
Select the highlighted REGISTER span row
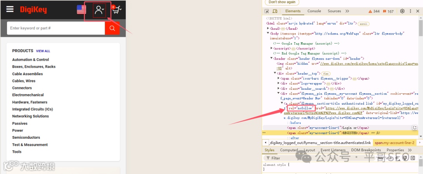pos(340,133)
